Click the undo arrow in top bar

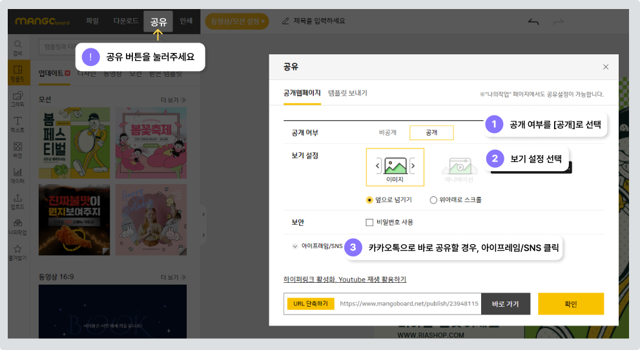(533, 21)
